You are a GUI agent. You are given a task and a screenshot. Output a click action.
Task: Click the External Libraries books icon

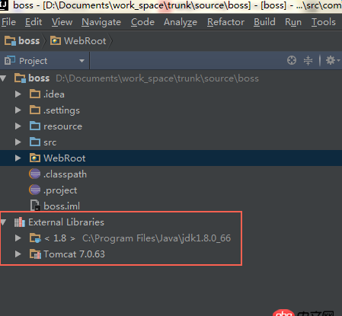pyautogui.click(x=20, y=222)
